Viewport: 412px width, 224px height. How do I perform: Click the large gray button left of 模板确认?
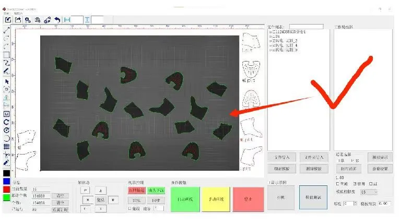[x=281, y=197]
